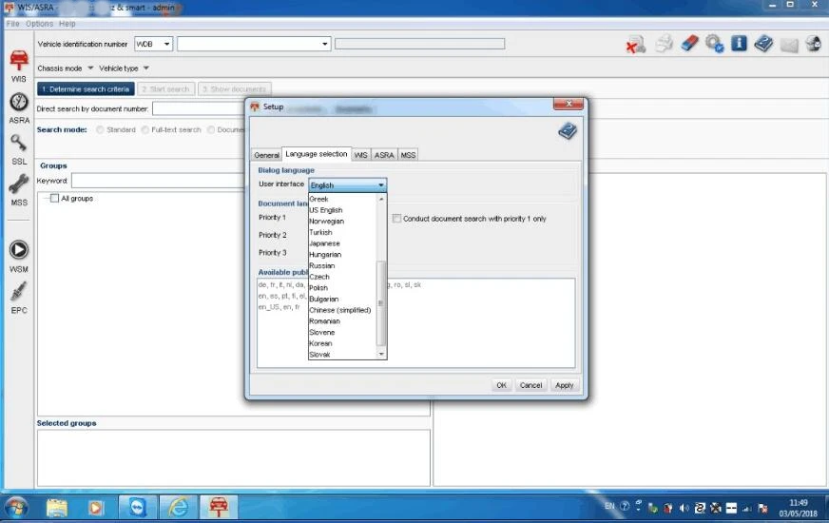Select Polish in the language list
Screen dimensions: 829x523
(x=342, y=288)
